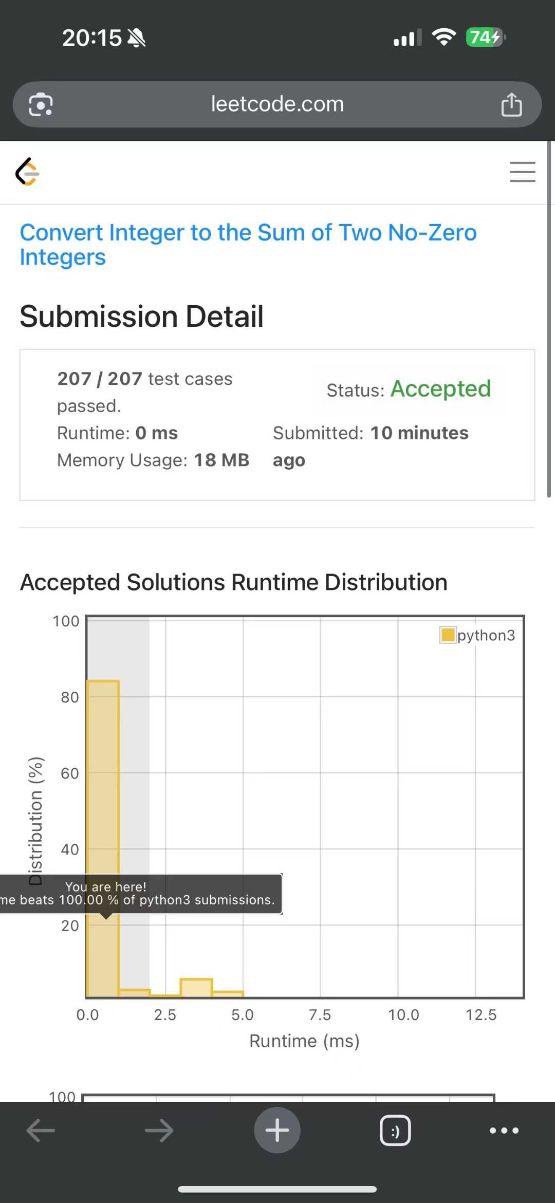Open the Convert Integer problem link

click(x=248, y=245)
